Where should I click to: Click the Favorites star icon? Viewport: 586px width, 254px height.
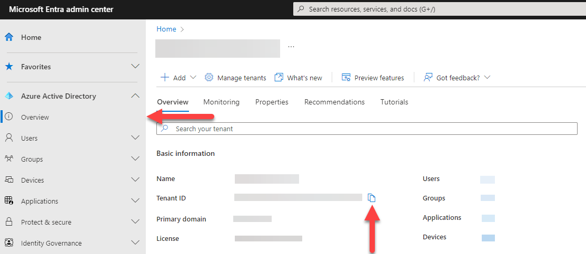point(9,67)
